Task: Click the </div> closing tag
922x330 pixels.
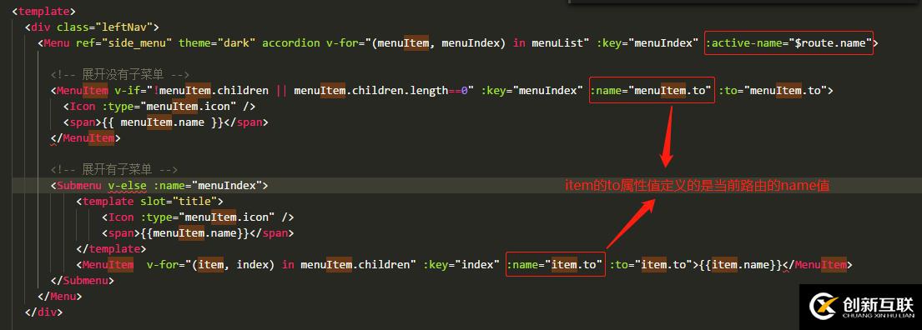Action: tap(43, 312)
